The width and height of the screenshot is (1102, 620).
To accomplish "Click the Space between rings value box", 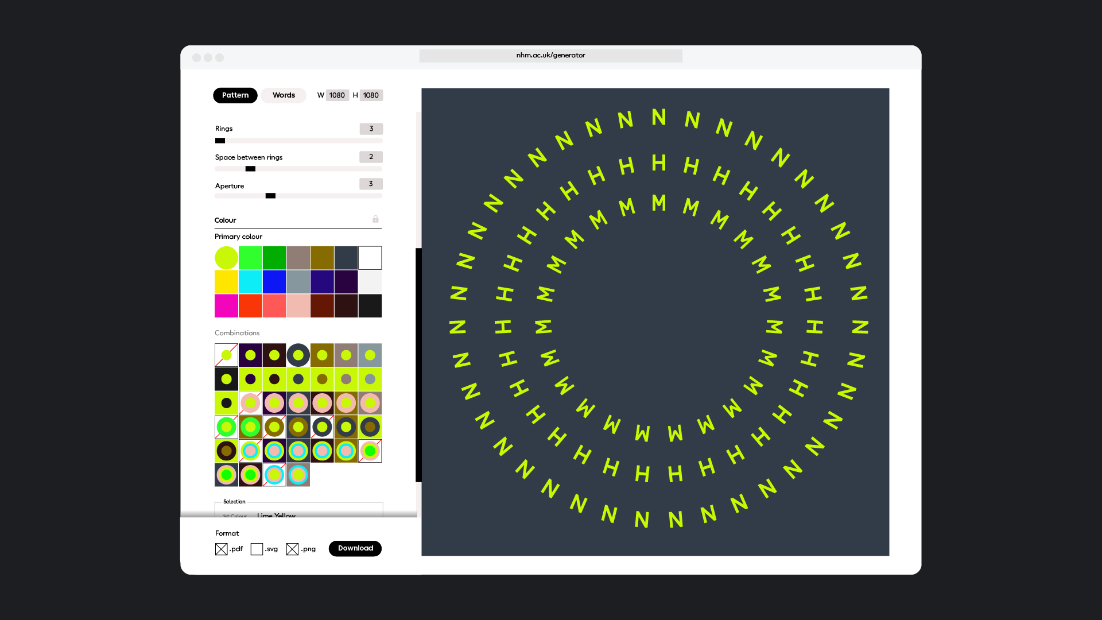I will click(x=371, y=157).
